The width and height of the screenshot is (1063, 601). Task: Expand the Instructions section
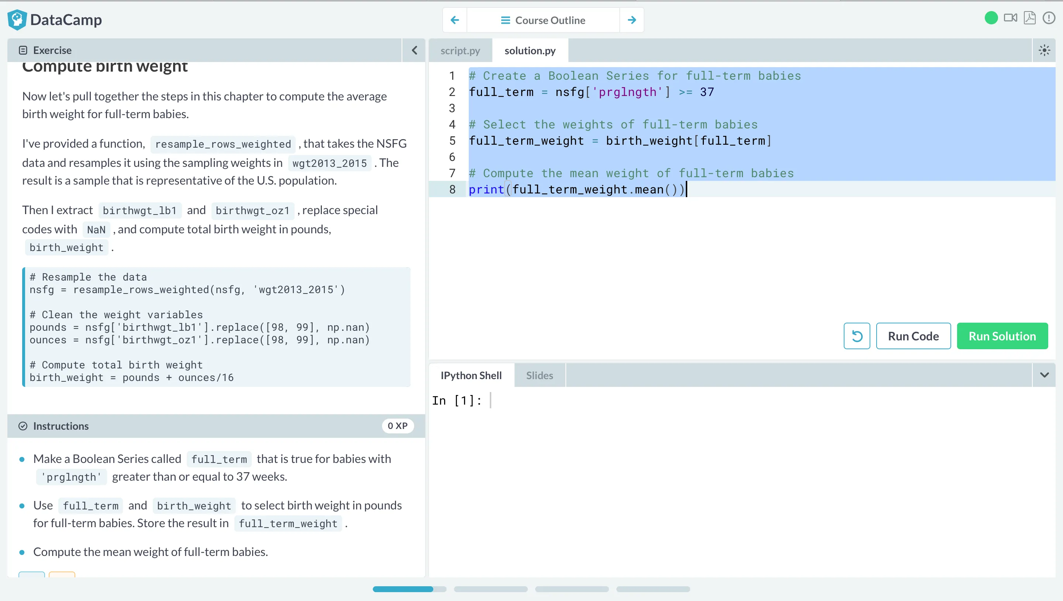(x=61, y=426)
